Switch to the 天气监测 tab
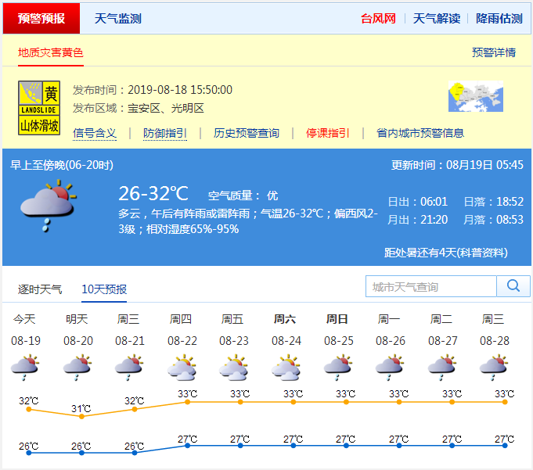This screenshot has height=470, width=533. click(x=117, y=19)
